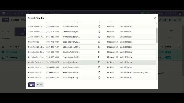Click activity clock for colleen.diaz83 row

click(99, 32)
